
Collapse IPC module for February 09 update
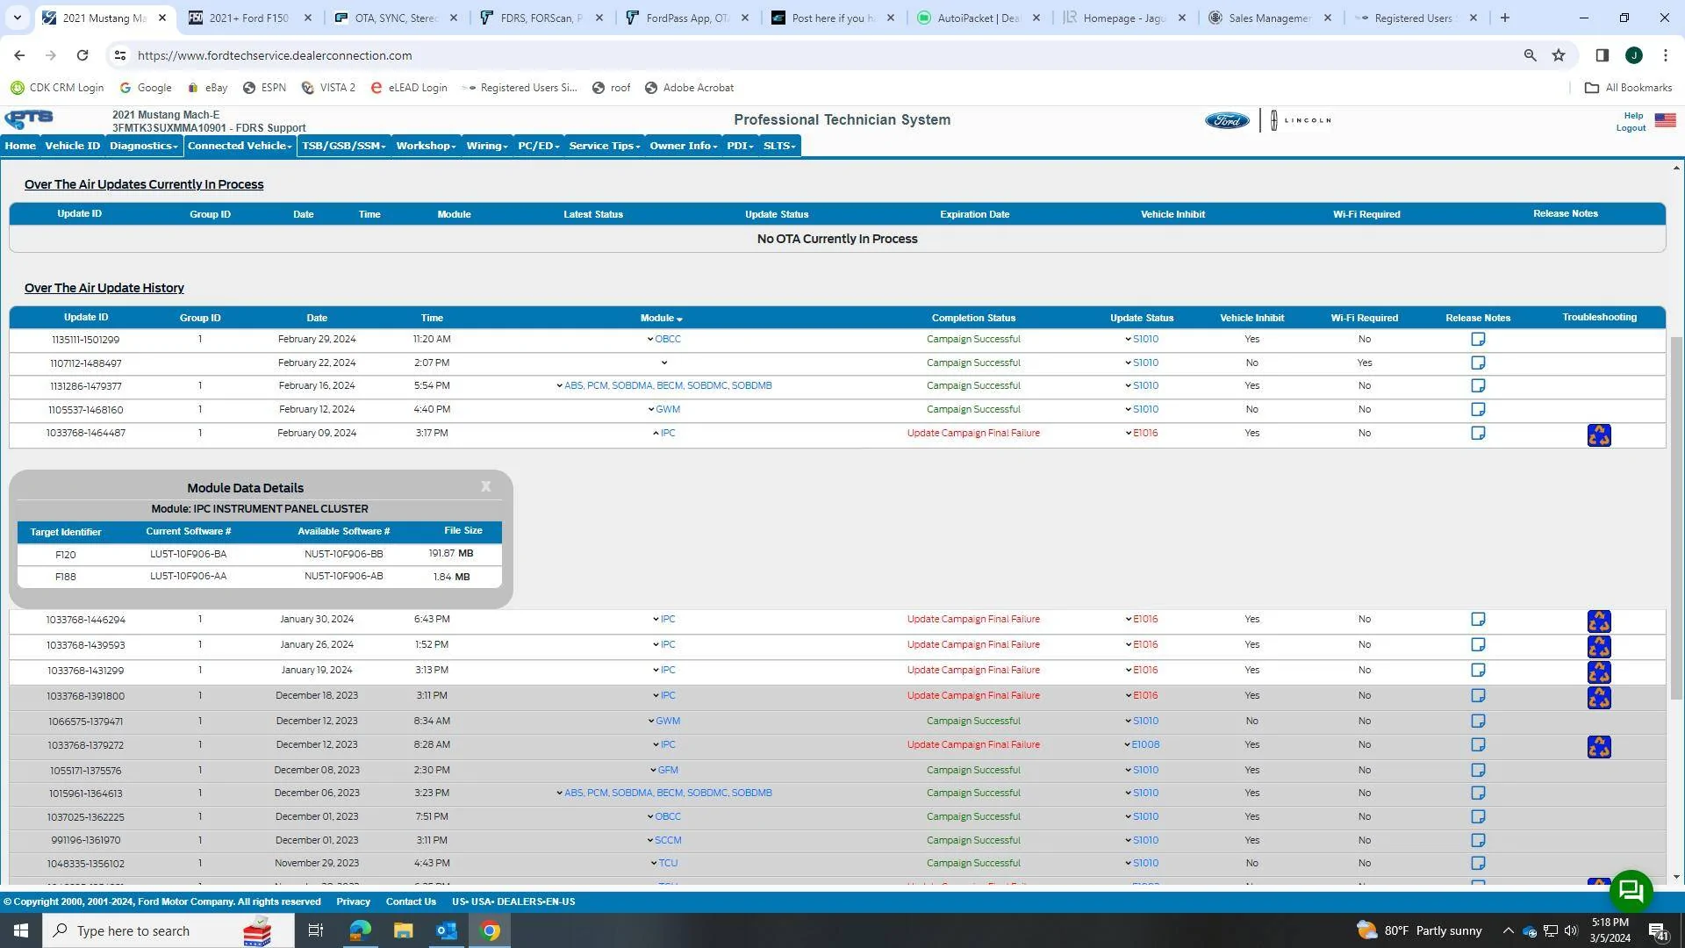(x=663, y=434)
